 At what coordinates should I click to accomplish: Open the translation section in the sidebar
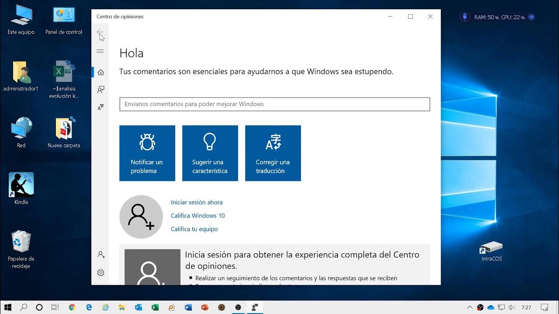point(100,106)
